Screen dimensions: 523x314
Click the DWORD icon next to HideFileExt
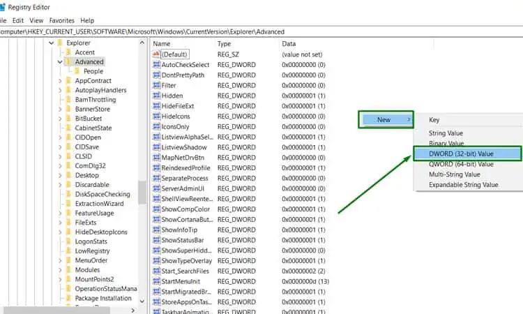coord(157,106)
